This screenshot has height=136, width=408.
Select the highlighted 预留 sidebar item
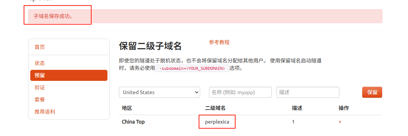69,75
